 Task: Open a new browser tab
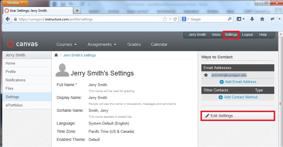77,11
